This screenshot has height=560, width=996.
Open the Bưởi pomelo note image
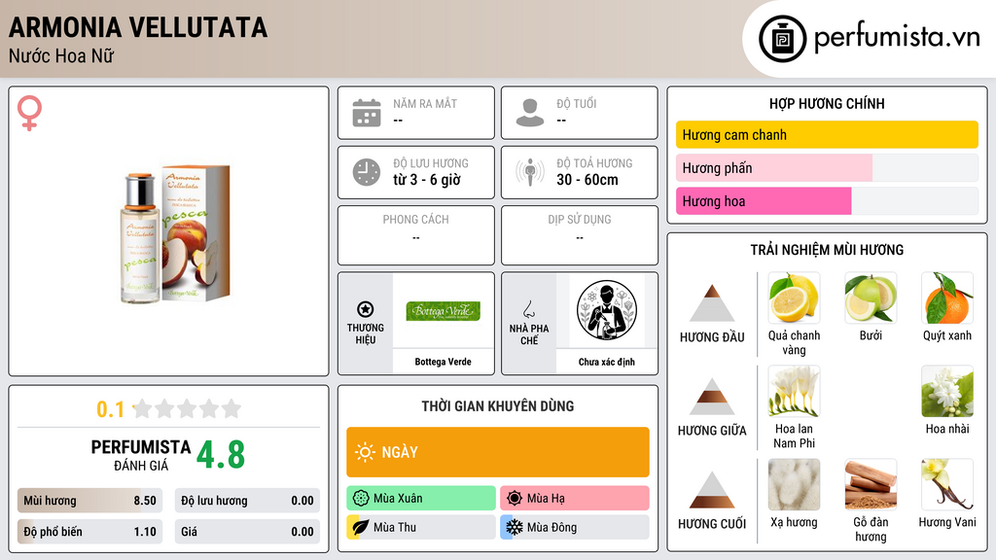[x=871, y=298]
